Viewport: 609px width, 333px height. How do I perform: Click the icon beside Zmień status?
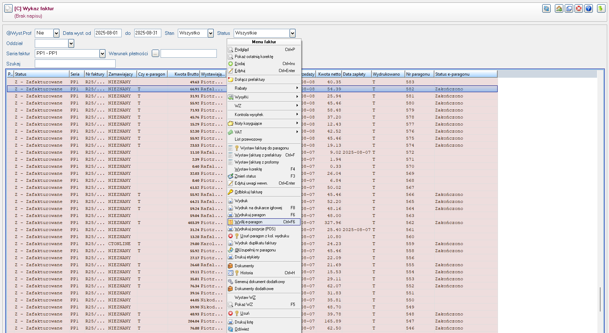click(231, 176)
